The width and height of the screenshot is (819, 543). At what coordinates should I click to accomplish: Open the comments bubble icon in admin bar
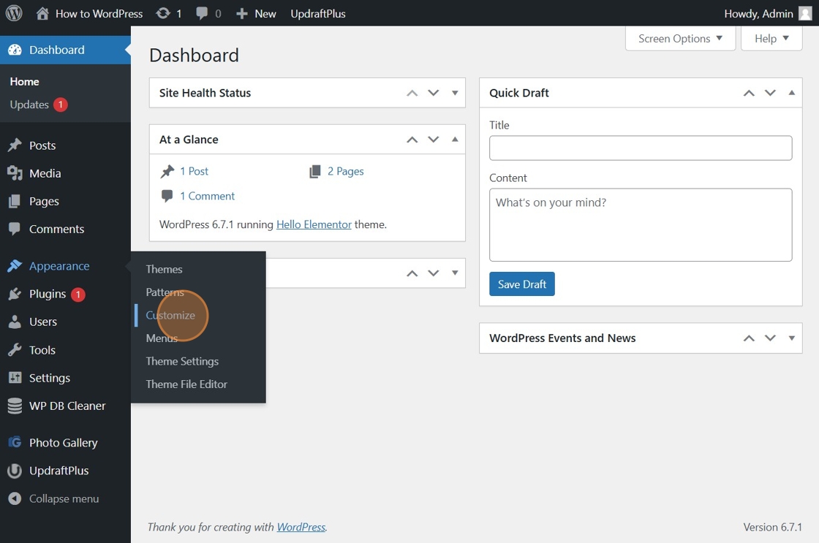point(202,13)
